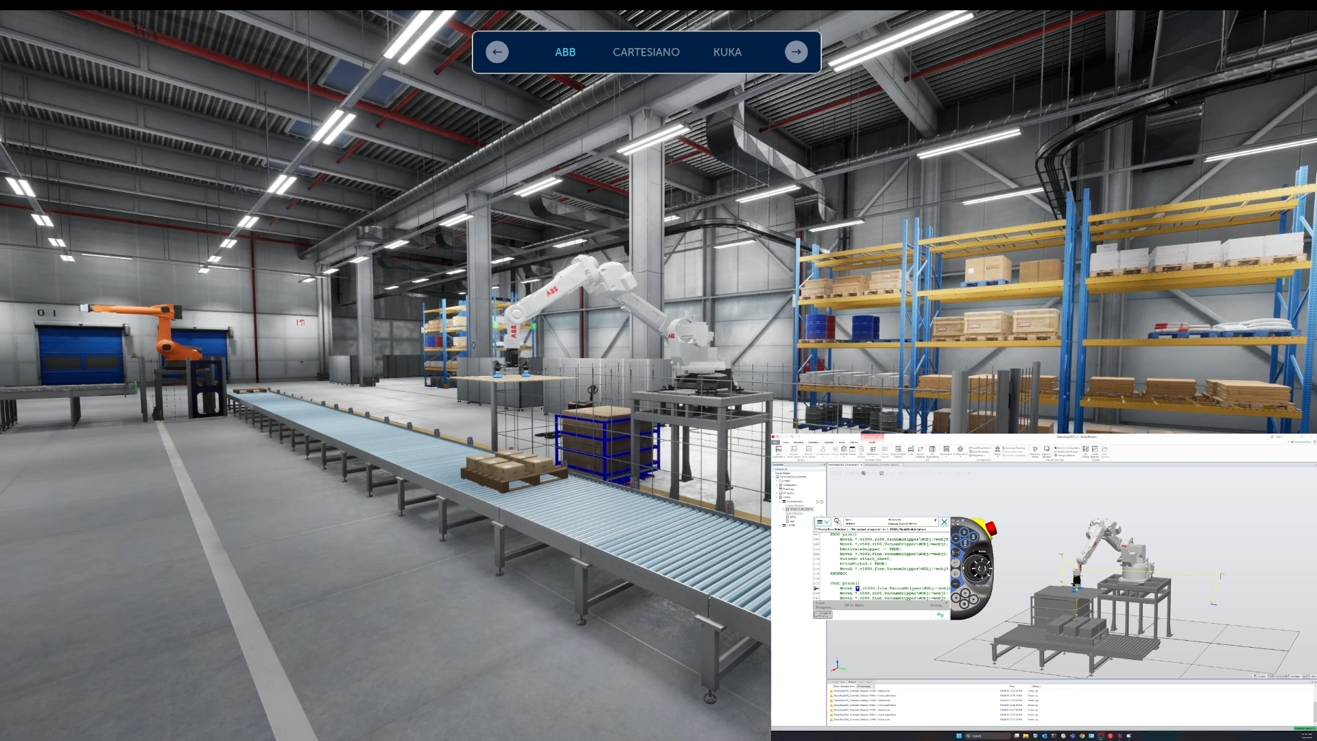
Task: Go to the next robot with the right arrow
Action: pyautogui.click(x=796, y=52)
